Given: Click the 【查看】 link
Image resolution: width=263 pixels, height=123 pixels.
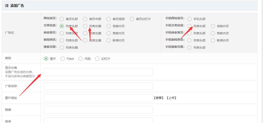Looking at the screenshot, I should point(158,98).
